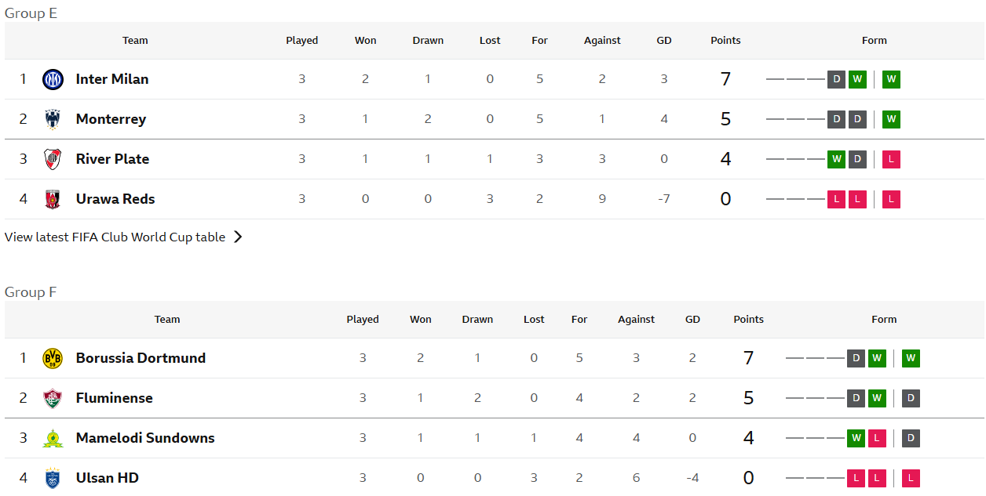This screenshot has width=986, height=496.
Task: Click the Form column header in Group E
Action: (874, 41)
